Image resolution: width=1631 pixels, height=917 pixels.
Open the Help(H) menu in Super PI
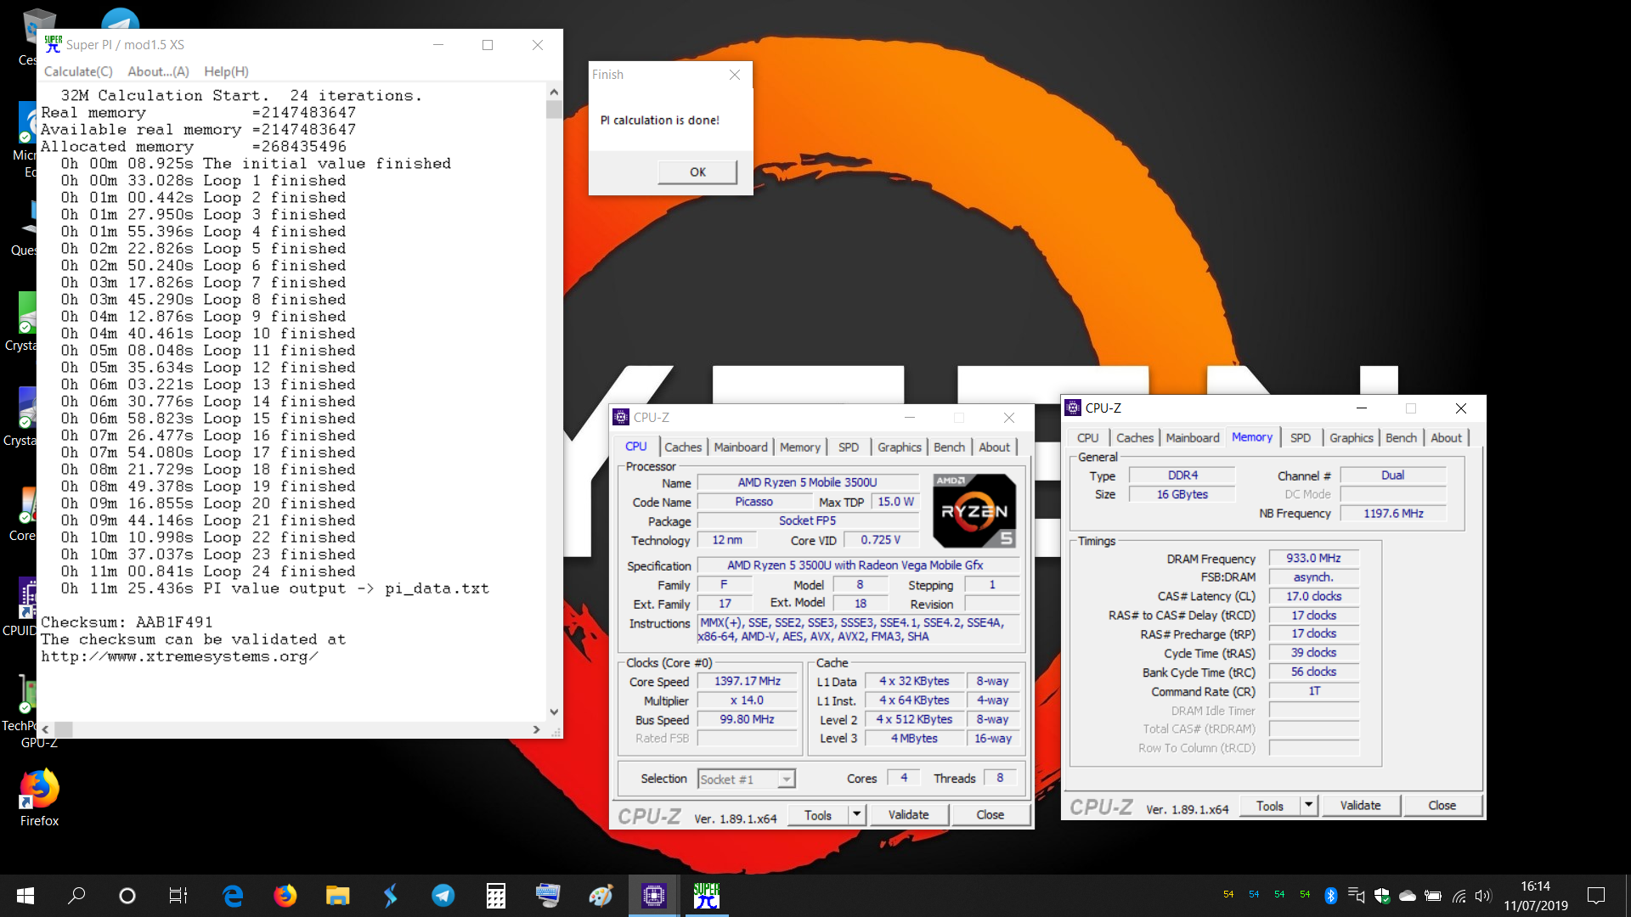click(x=226, y=71)
